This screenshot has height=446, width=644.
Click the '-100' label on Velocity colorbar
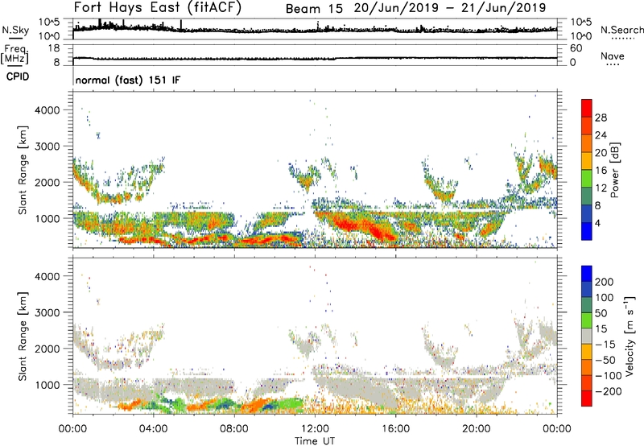click(x=609, y=376)
